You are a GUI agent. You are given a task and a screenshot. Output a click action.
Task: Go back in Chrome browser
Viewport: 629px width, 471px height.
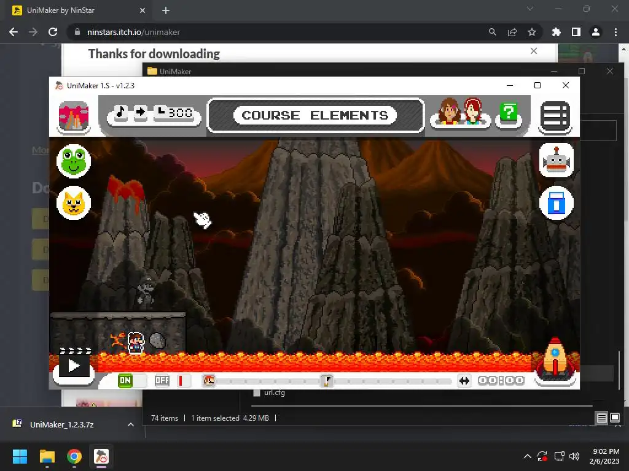pos(14,32)
